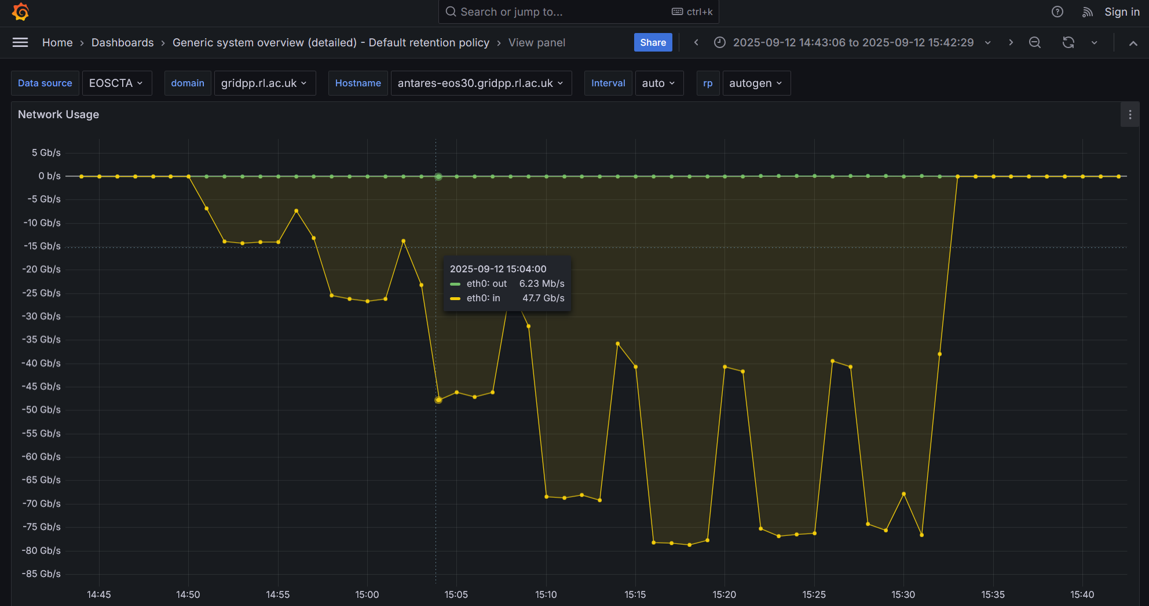Go to Dashboards breadcrumb
This screenshot has width=1149, height=606.
122,42
